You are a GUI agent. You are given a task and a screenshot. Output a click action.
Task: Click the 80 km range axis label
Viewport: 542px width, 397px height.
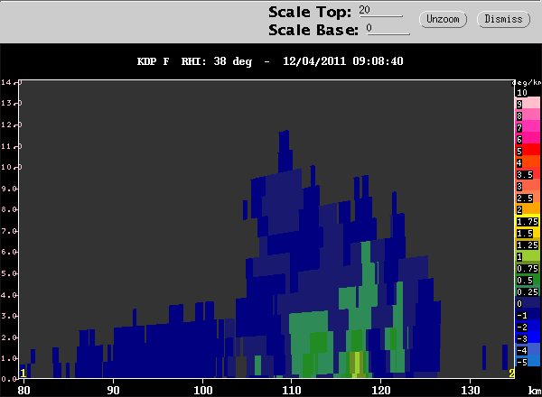tap(23, 390)
